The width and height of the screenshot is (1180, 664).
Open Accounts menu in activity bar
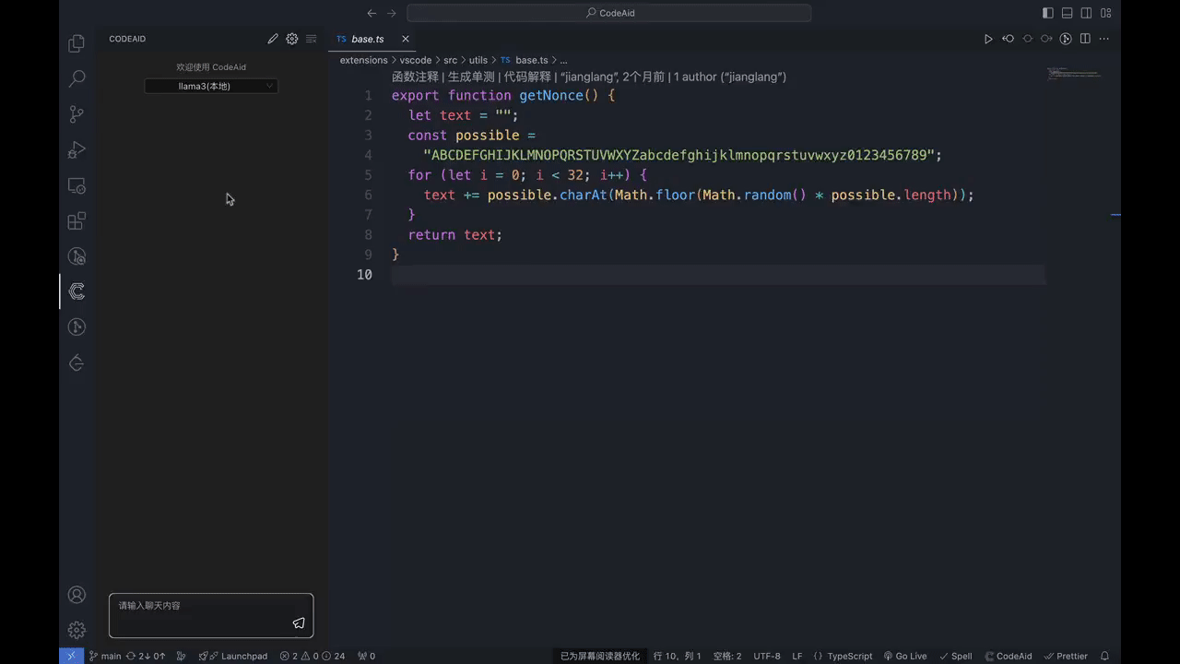[x=77, y=595]
